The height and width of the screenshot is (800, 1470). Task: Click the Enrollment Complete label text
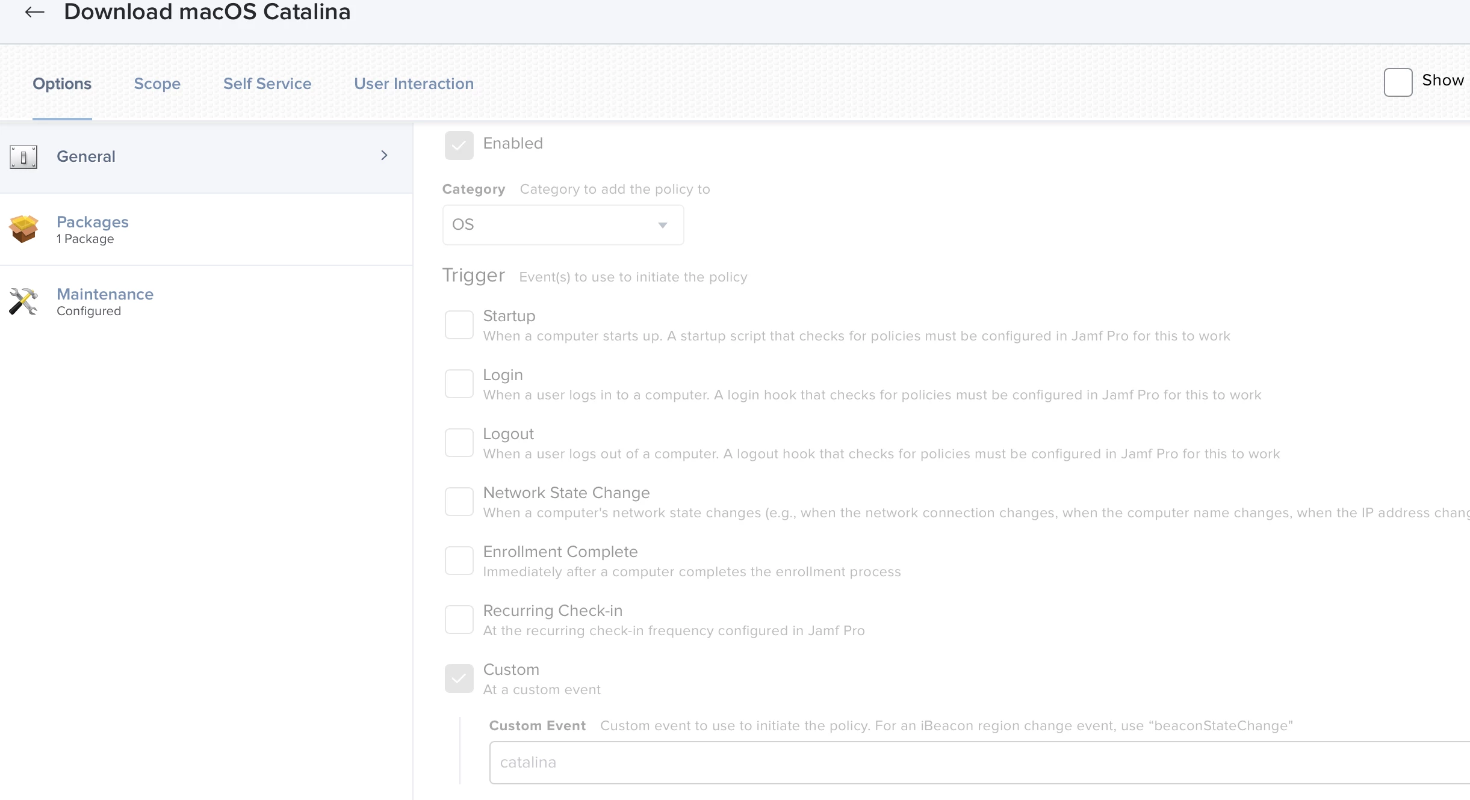tap(560, 552)
